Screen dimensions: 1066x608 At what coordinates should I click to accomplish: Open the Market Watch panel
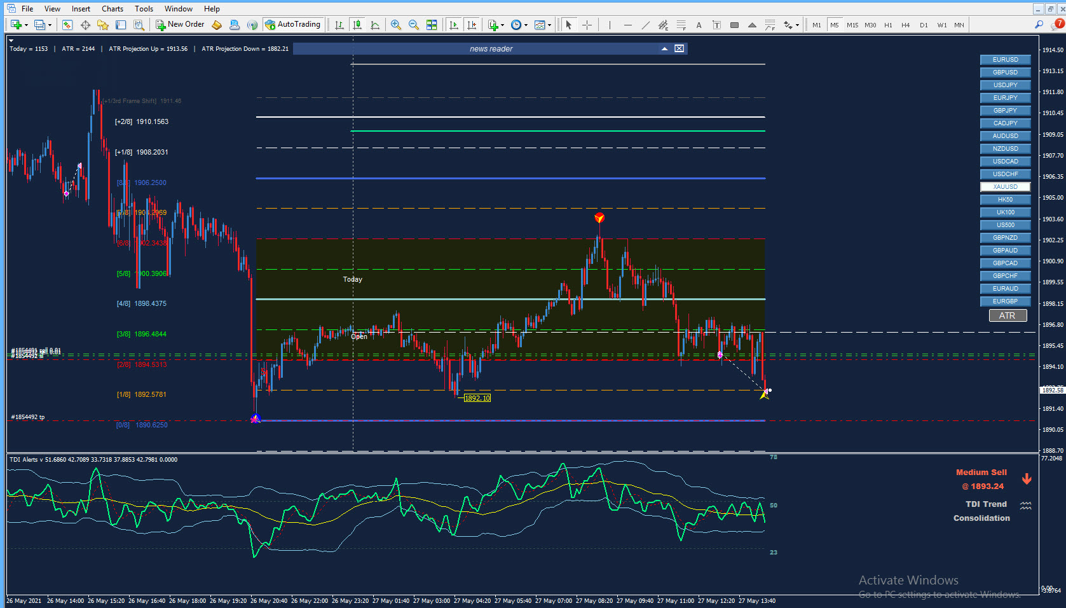67,25
